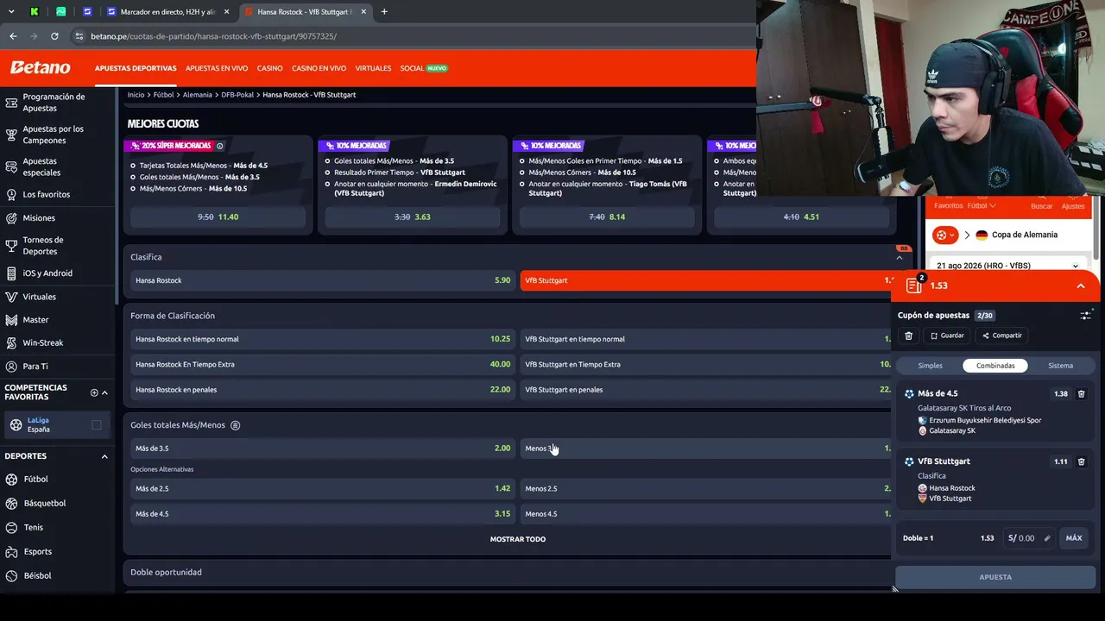Go to Casino en Vivo section
Viewport: 1105px width, 621px height.
[x=319, y=68]
